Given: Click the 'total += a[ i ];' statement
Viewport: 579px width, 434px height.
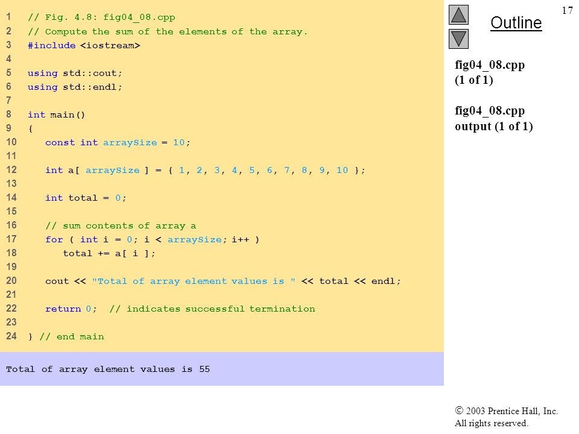Looking at the screenshot, I should [x=109, y=254].
